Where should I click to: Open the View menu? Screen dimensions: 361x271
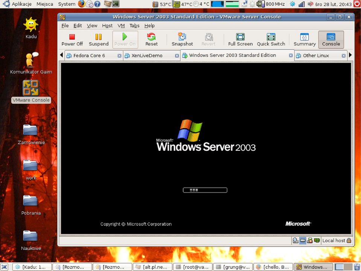point(92,26)
